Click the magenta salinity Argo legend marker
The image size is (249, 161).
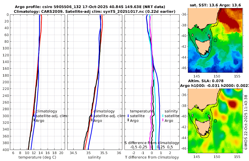pos(163,120)
